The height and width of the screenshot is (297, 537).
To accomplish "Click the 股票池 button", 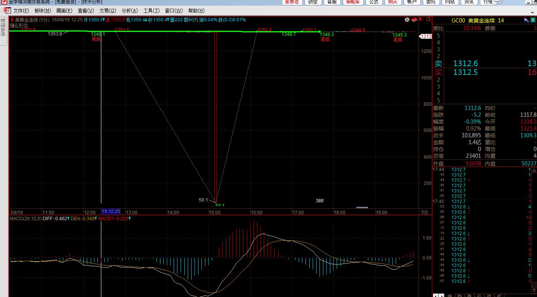I will 292,2.
